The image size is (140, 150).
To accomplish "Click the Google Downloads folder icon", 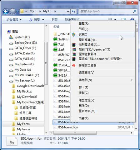I will click(x=13, y=86).
